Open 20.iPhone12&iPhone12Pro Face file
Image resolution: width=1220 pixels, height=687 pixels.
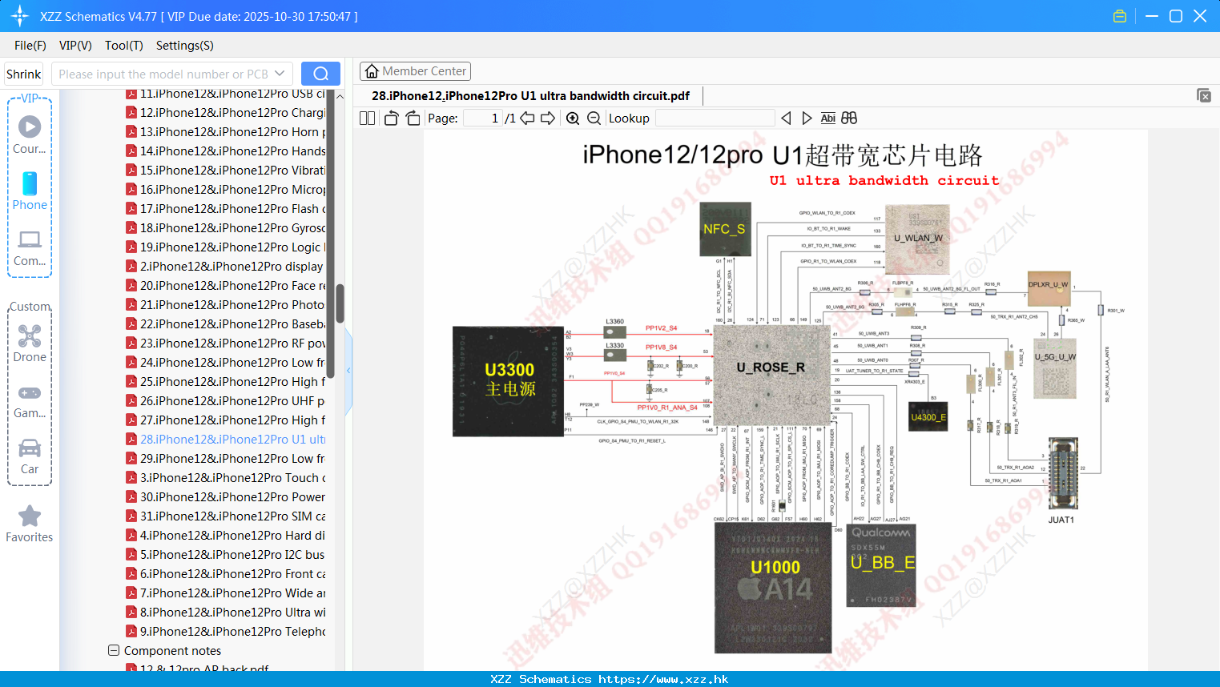226,286
